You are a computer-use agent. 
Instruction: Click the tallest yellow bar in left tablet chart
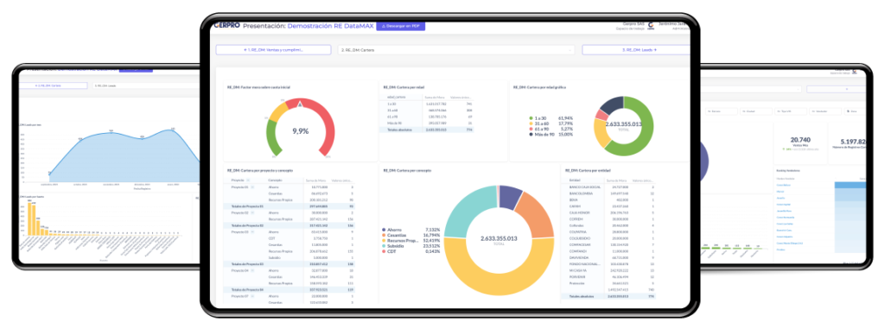point(30,219)
